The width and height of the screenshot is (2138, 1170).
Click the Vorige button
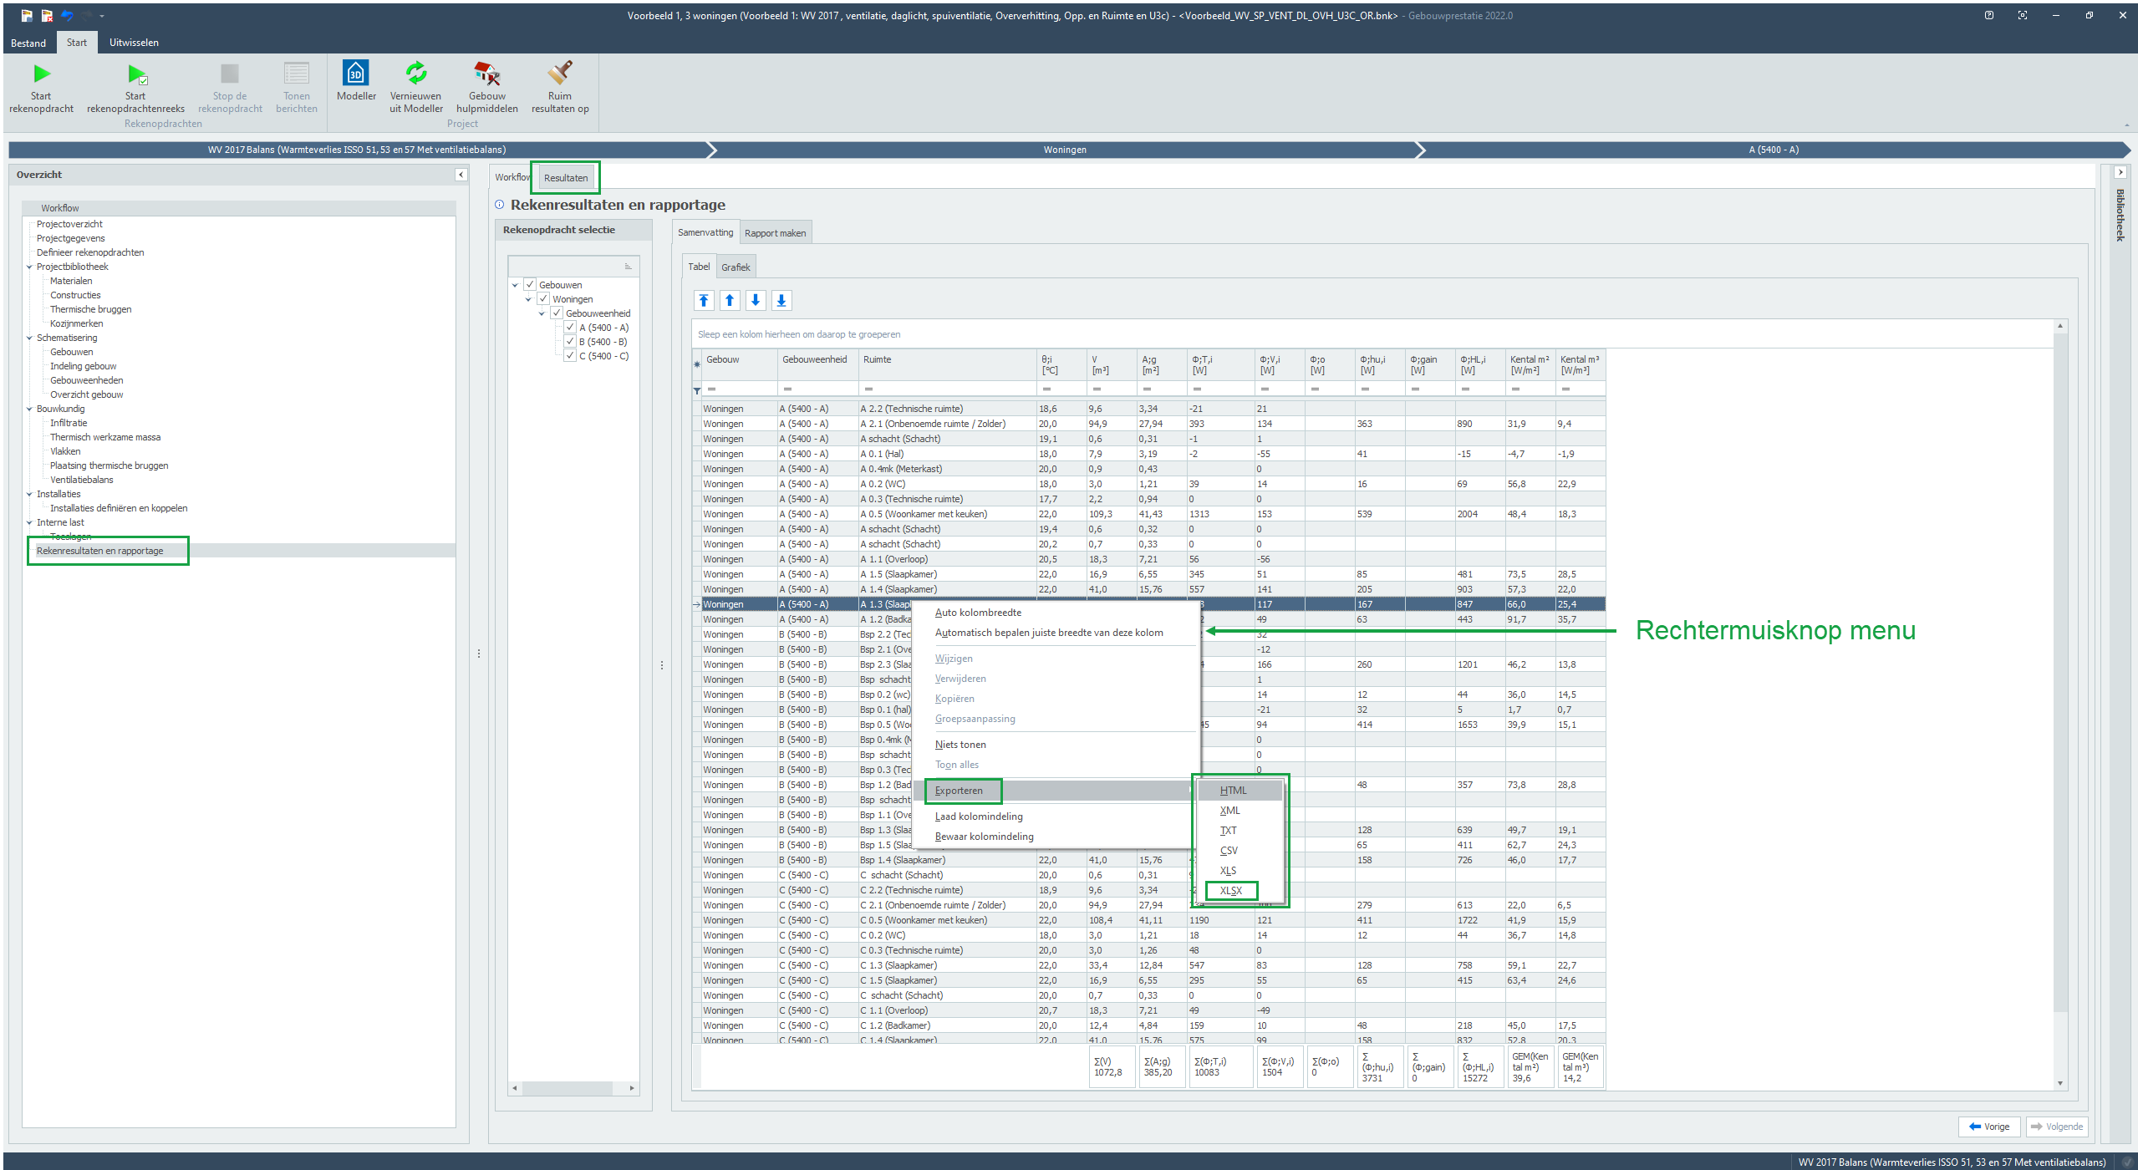(1988, 1127)
